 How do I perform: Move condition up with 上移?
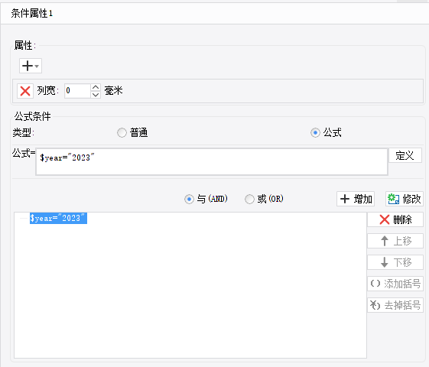[x=395, y=241]
